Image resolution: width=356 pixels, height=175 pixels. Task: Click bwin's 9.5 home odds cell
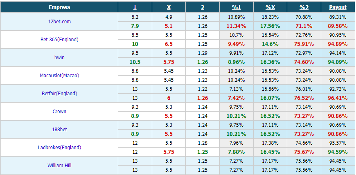point(135,53)
